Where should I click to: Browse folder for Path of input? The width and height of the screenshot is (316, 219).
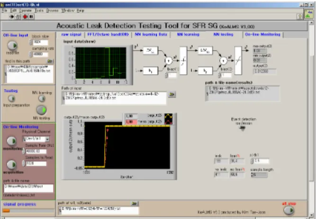pyautogui.click(x=172, y=94)
